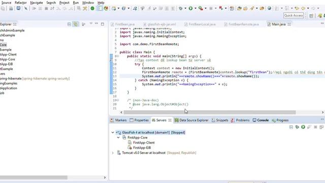Viewport: 325px width, 183px height.
Task: Open the Project menu
Action: click(x=64, y=3)
